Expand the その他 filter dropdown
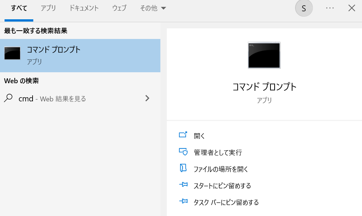The width and height of the screenshot is (362, 216). [x=153, y=8]
